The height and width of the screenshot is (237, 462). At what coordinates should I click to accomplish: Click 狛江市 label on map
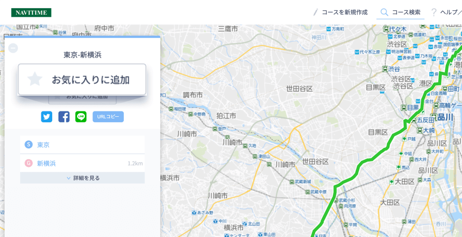tap(226, 116)
